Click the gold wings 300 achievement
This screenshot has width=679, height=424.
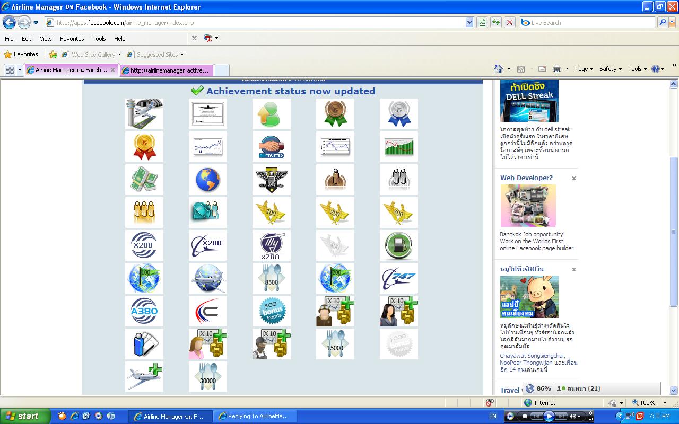[x=399, y=213]
